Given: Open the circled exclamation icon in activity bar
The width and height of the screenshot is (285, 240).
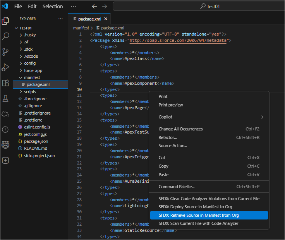Looking at the screenshot, I should (x=5, y=130).
